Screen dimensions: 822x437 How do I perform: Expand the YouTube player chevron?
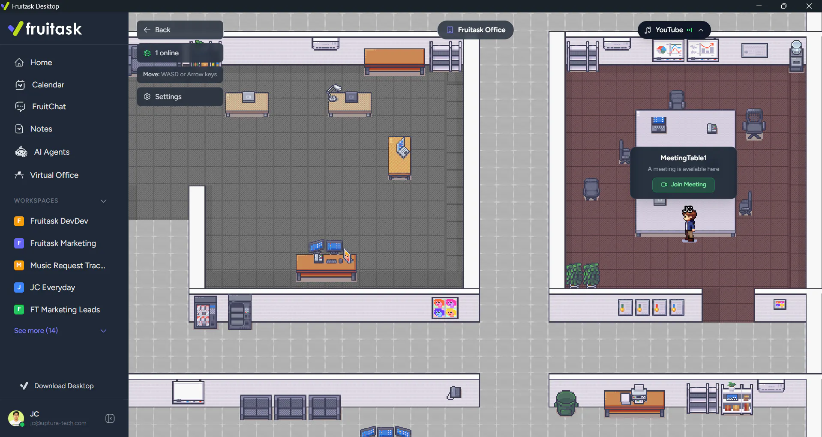[x=701, y=30]
